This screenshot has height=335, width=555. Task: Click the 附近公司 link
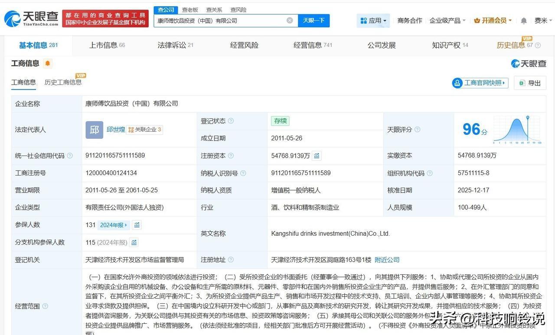387,260
